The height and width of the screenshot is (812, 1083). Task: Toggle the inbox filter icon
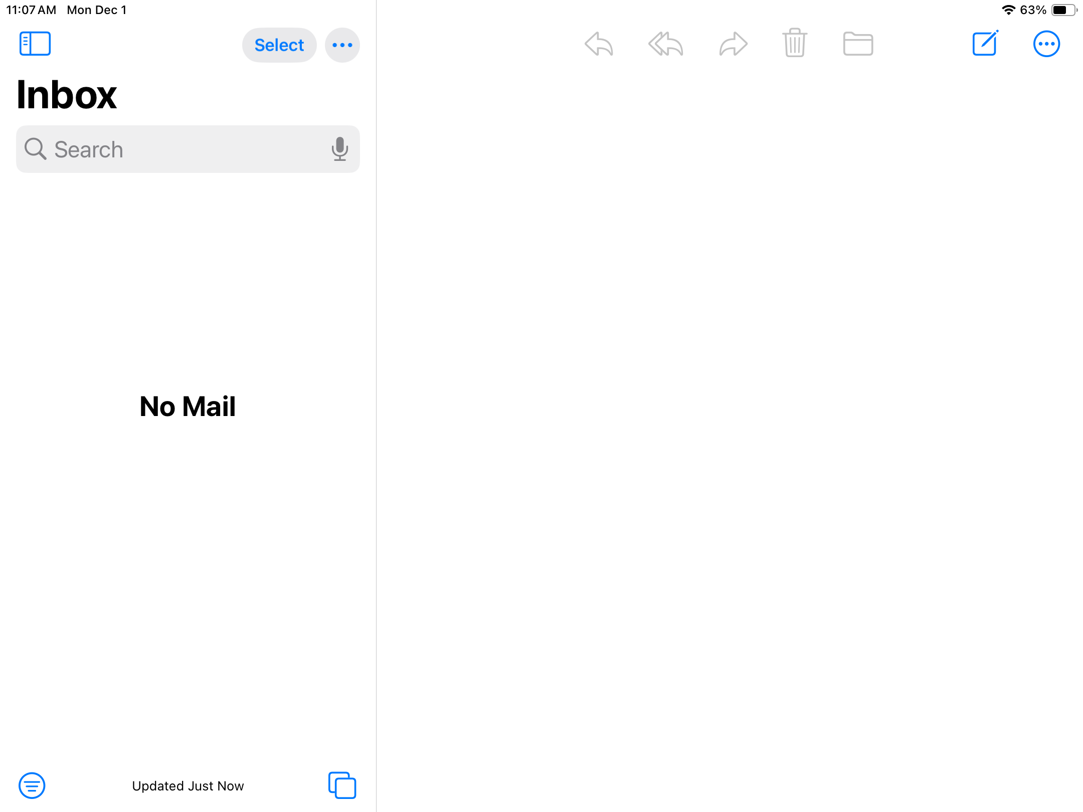click(32, 785)
